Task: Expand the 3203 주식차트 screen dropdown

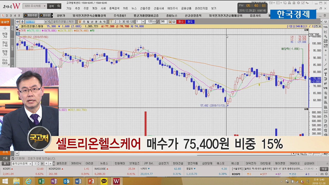Action: click(x=44, y=6)
